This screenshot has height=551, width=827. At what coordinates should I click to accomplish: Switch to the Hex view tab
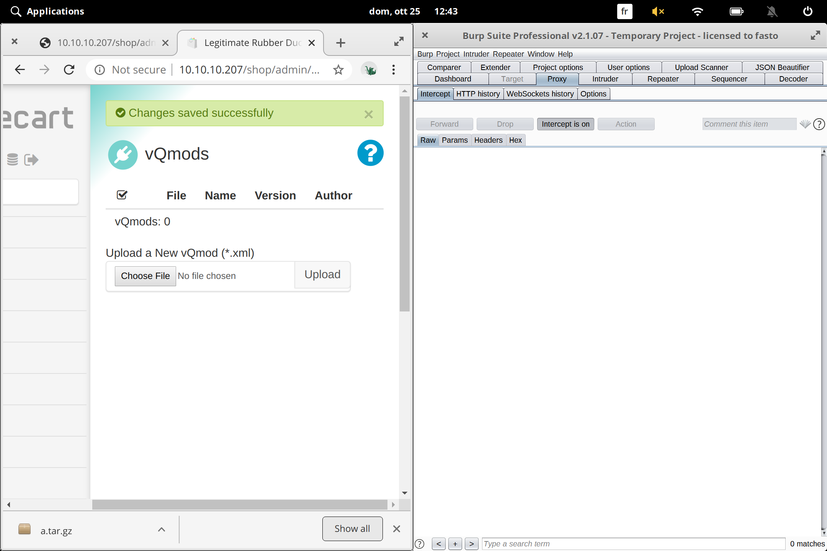[515, 140]
